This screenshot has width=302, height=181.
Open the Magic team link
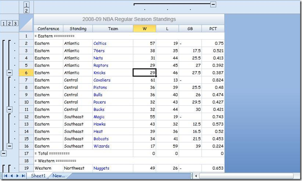point(99,116)
